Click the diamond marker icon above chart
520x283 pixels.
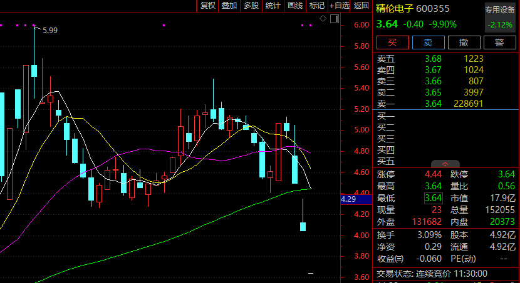pyautogui.click(x=323, y=19)
